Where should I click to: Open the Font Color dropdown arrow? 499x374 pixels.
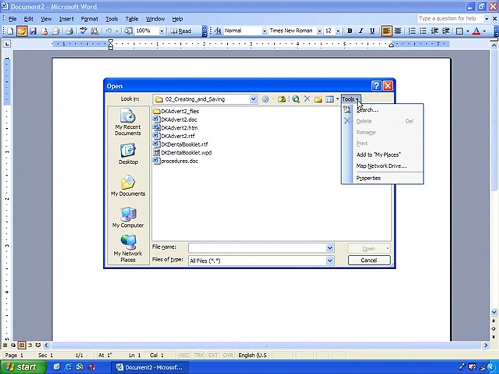pos(484,31)
